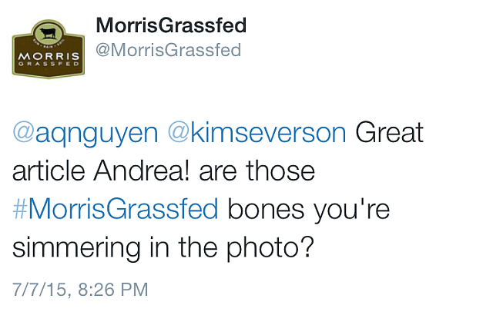Visit the @kimseverson mention
The height and width of the screenshot is (315, 493).
257,132
